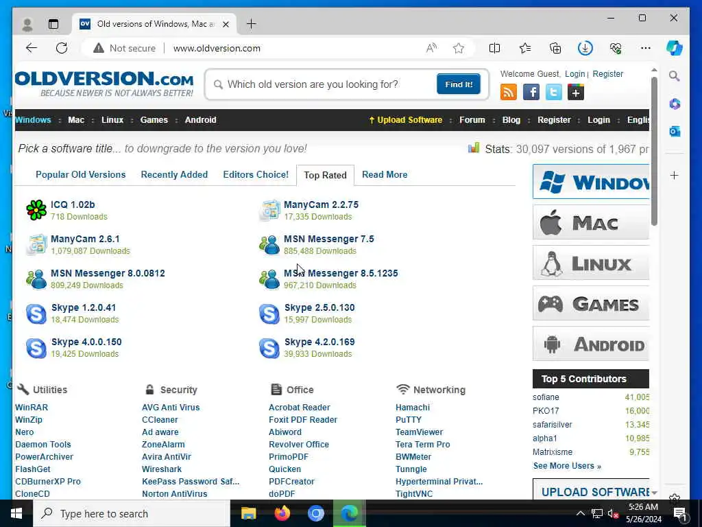
Task: Select Android in the navigation bar
Action: [x=201, y=120]
